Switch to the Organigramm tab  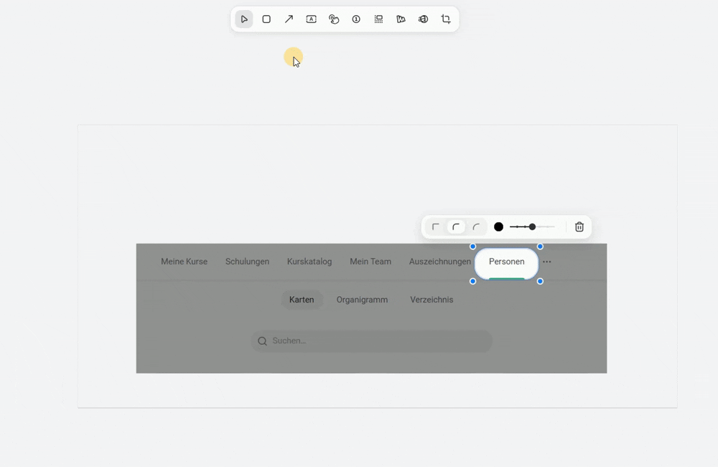[x=362, y=300]
